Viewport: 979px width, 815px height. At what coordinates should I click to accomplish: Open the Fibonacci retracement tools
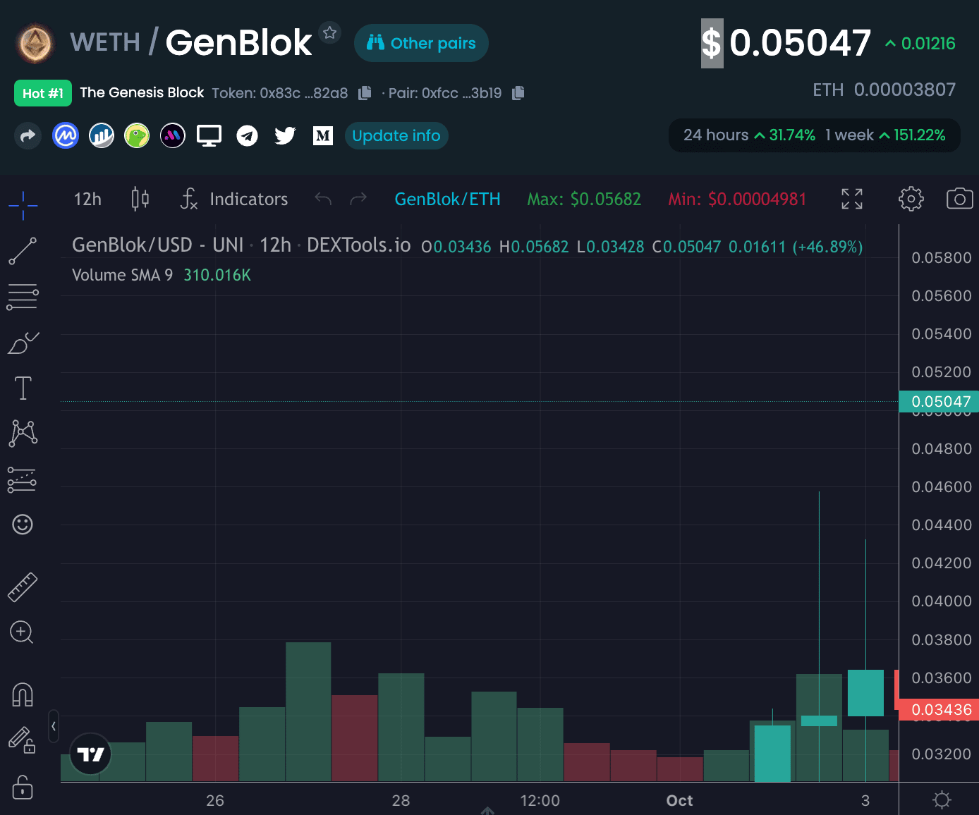(x=23, y=297)
